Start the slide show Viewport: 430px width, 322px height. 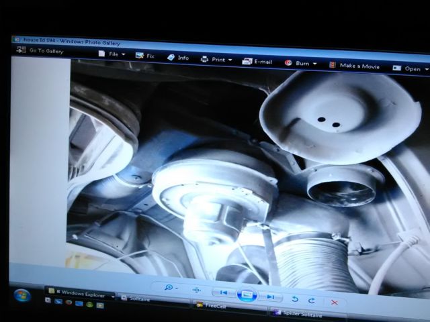[247, 295]
